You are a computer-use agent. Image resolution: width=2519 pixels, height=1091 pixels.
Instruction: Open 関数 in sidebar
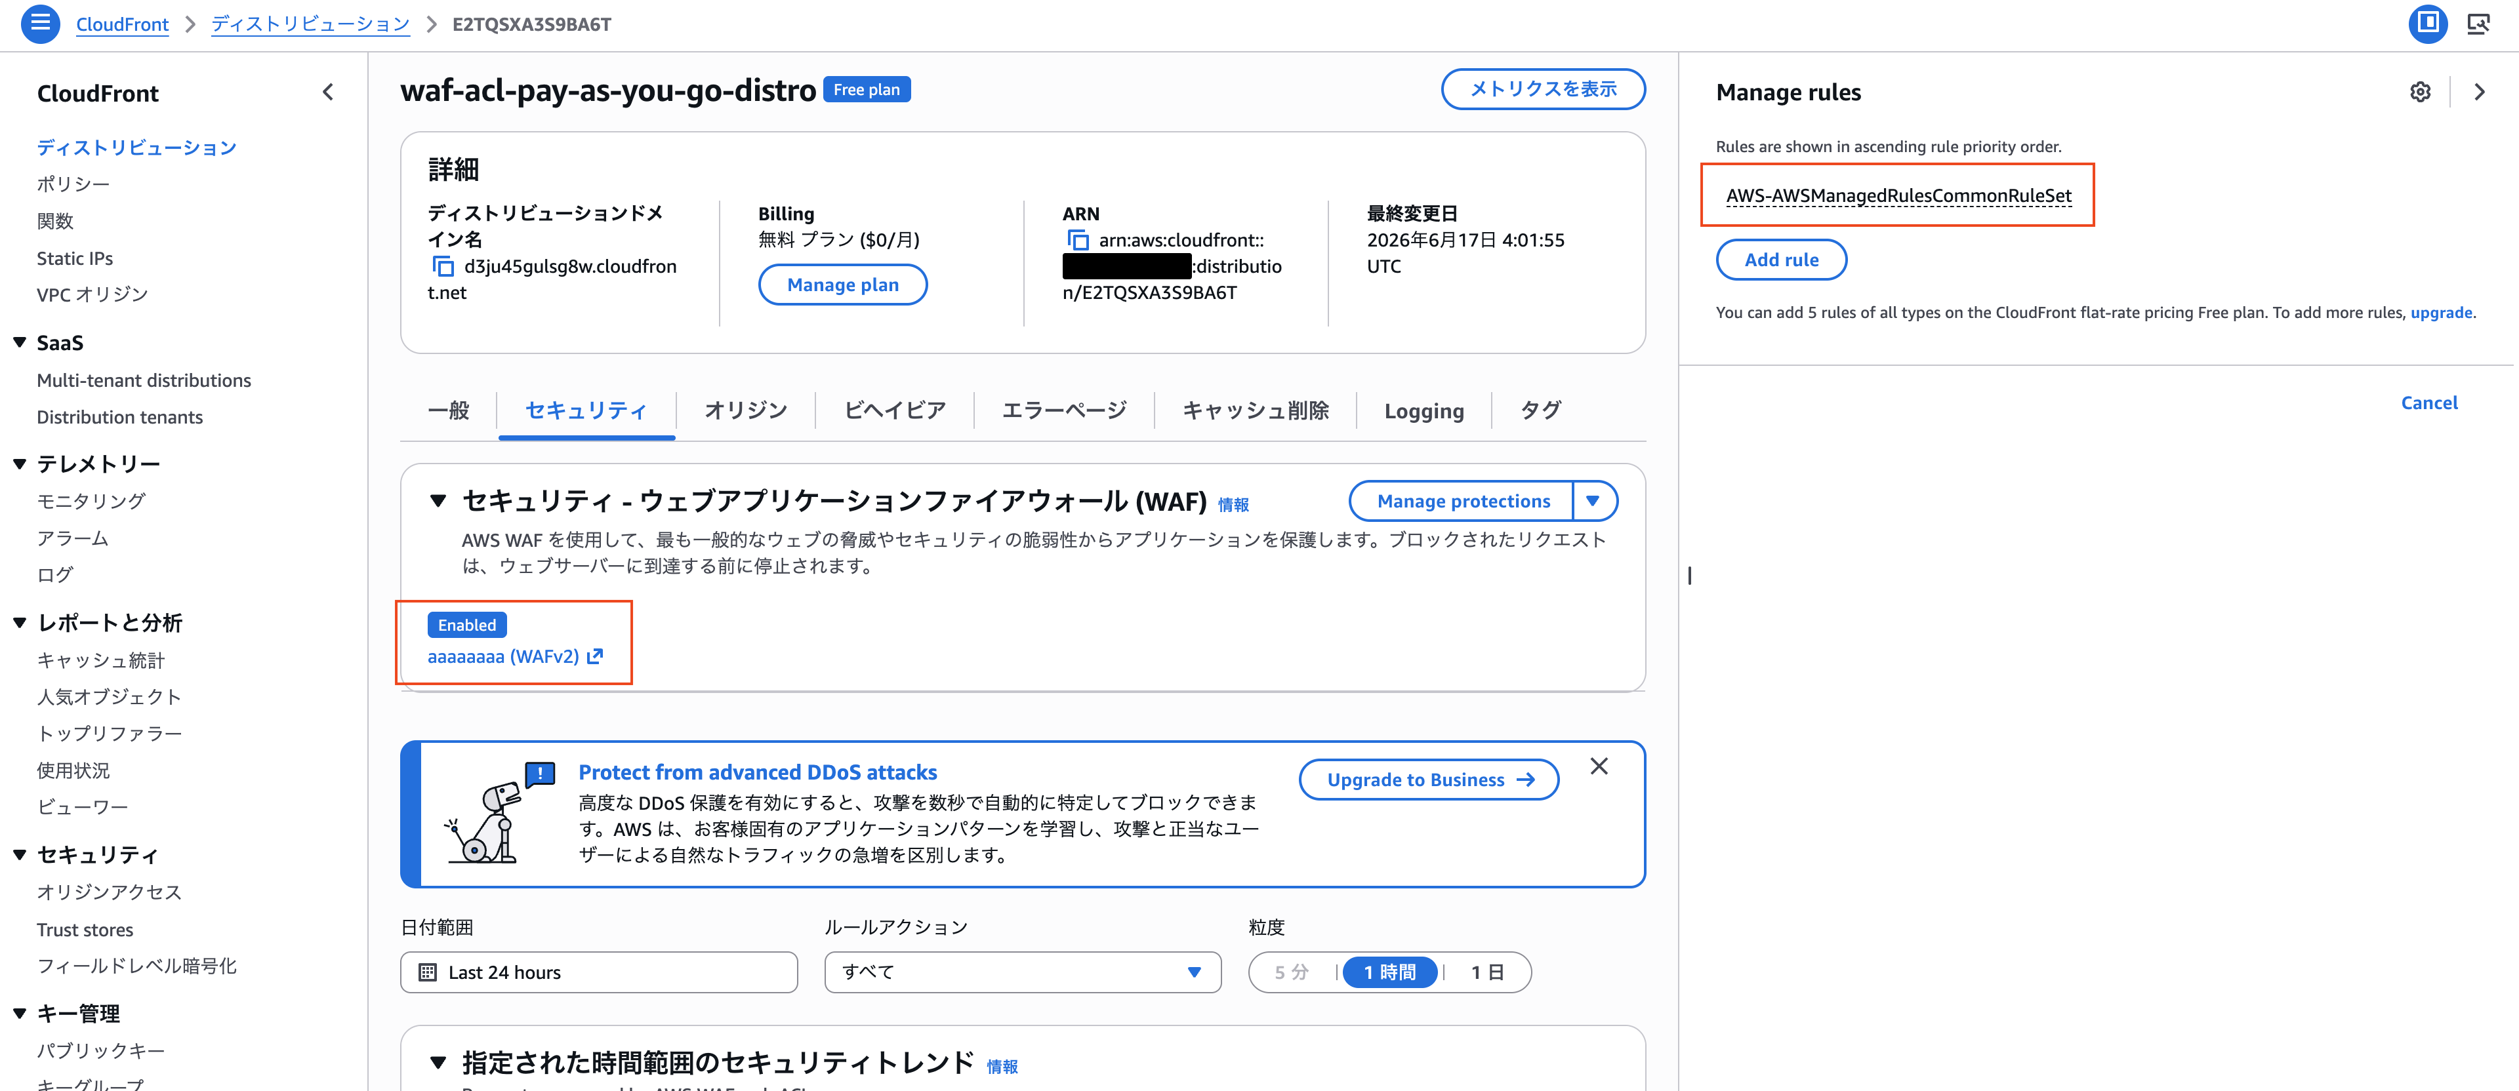56,221
